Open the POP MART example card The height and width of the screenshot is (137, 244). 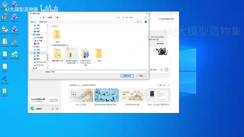click(107, 97)
